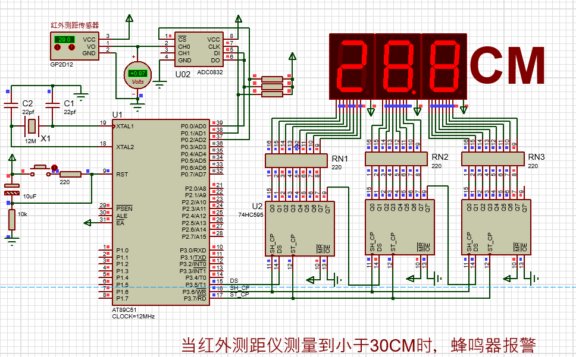This screenshot has height=357, width=576.
Task: Click the GP2D12 part name label
Action: click(x=62, y=64)
